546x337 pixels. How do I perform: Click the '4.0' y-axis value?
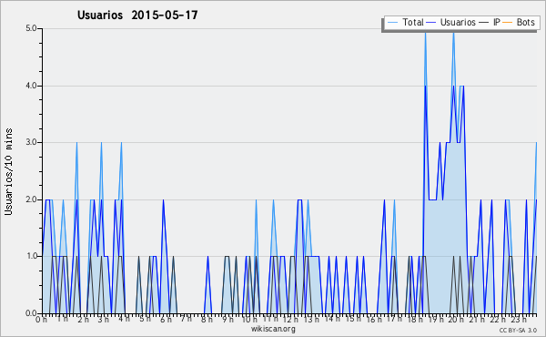pyautogui.click(x=31, y=86)
